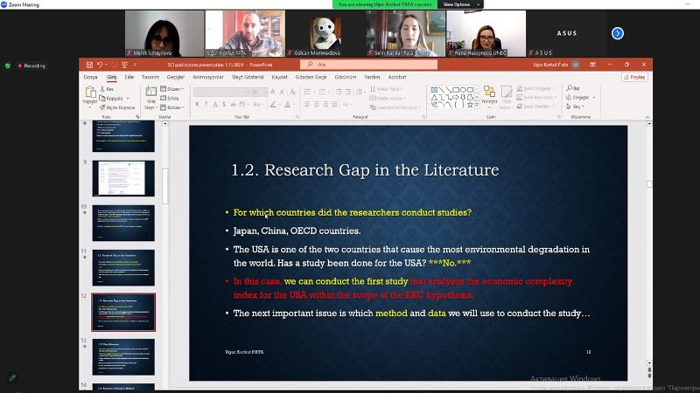Image resolution: width=700 pixels, height=393 pixels.
Task: Switch to the Animasyonlar tab
Action: coord(208,77)
